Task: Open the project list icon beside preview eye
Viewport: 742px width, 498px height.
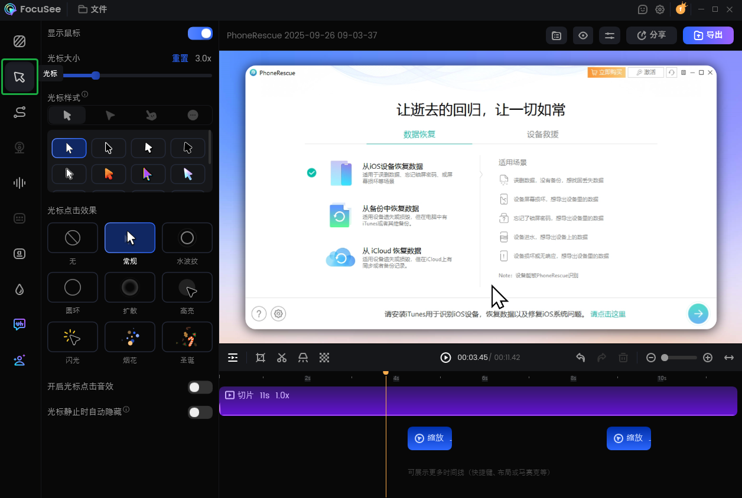Action: coord(556,35)
